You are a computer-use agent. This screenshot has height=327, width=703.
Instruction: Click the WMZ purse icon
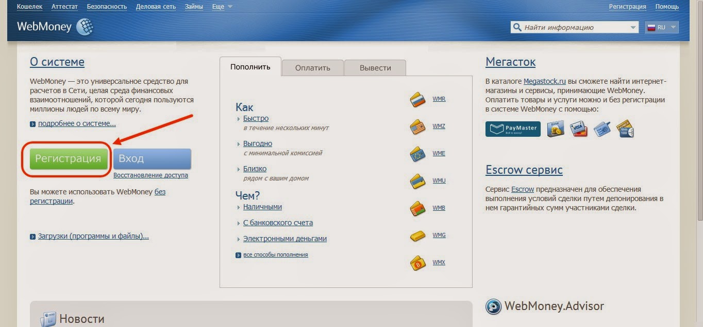click(x=417, y=126)
